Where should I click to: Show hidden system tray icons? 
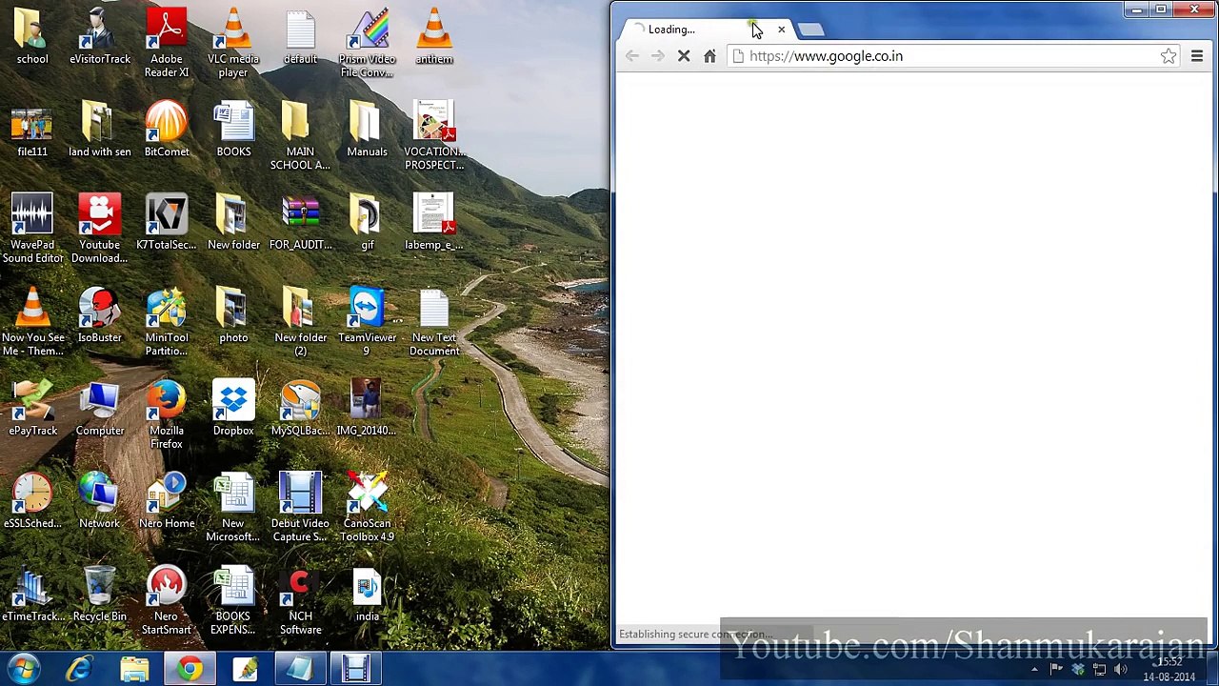click(x=1034, y=669)
